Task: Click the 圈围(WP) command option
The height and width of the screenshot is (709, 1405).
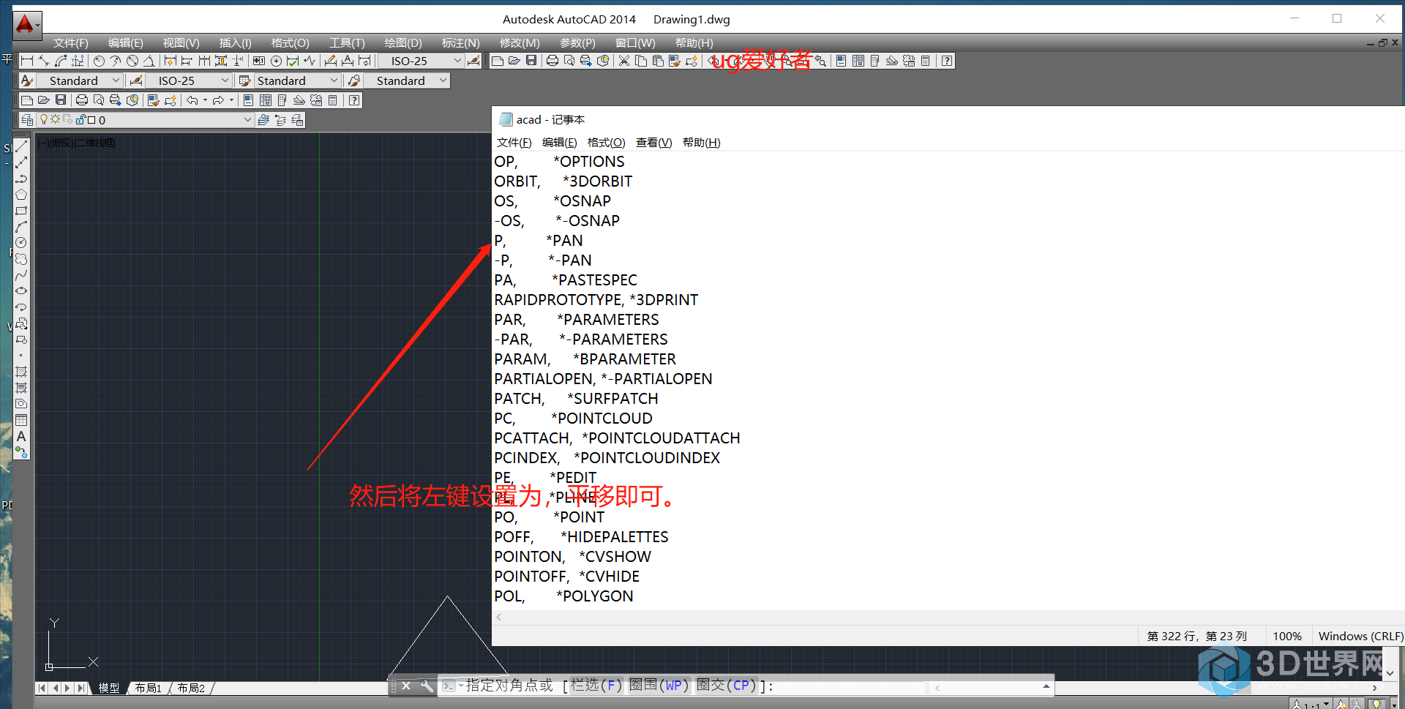Action: (x=659, y=686)
